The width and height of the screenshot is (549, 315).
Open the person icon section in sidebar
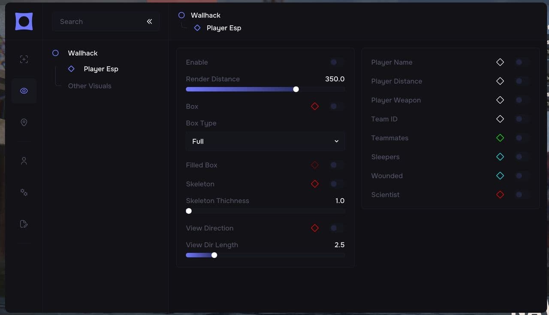pyautogui.click(x=24, y=161)
